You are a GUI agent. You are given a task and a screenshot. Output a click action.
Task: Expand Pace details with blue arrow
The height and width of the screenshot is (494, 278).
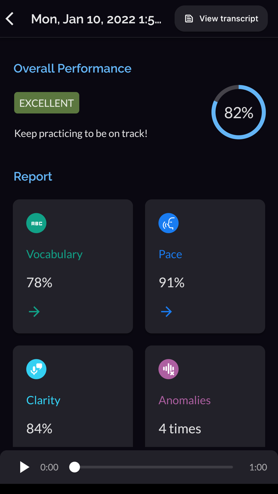tap(166, 312)
